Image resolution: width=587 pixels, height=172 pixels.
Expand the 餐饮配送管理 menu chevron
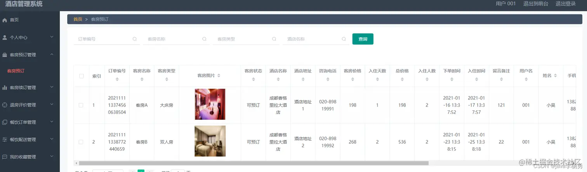[52, 139]
